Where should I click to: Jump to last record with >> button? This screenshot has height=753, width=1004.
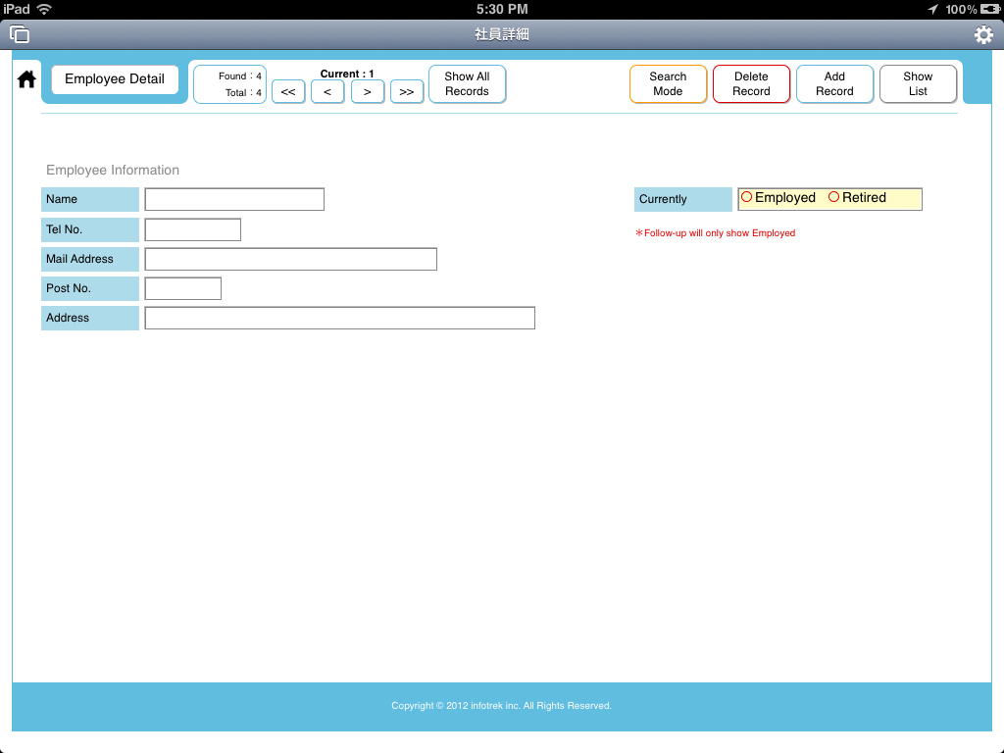pyautogui.click(x=407, y=92)
